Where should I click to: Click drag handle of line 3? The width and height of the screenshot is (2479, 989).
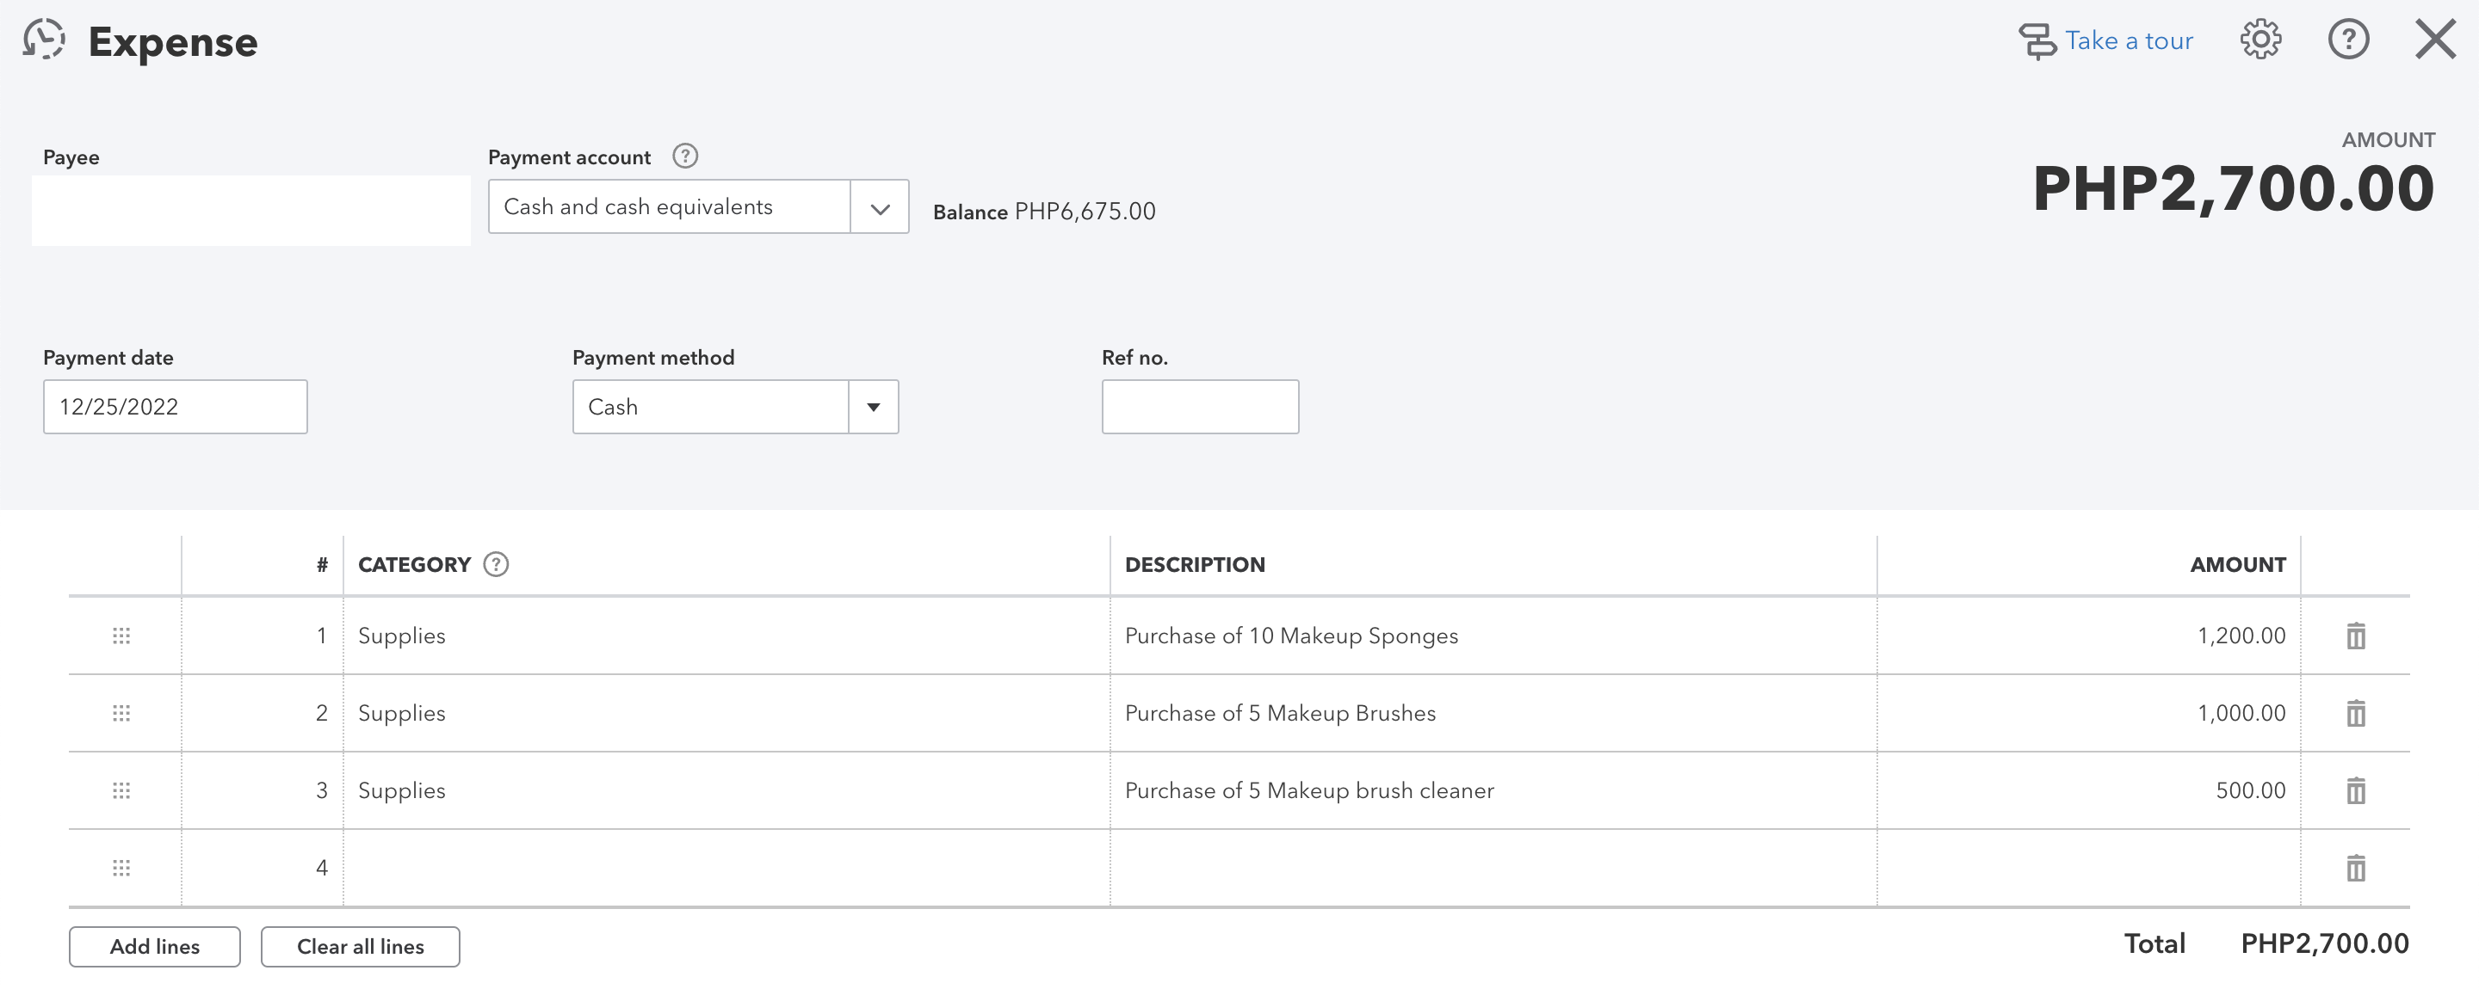121,791
